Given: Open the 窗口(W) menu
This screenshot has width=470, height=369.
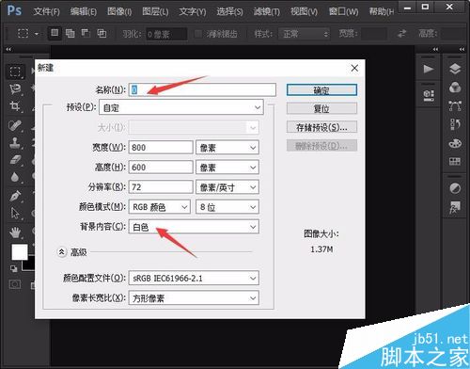Looking at the screenshot, I should click(343, 11).
